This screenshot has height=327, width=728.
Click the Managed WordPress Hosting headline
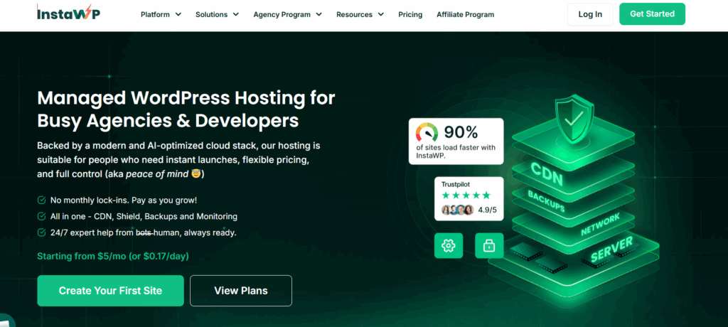(x=186, y=109)
